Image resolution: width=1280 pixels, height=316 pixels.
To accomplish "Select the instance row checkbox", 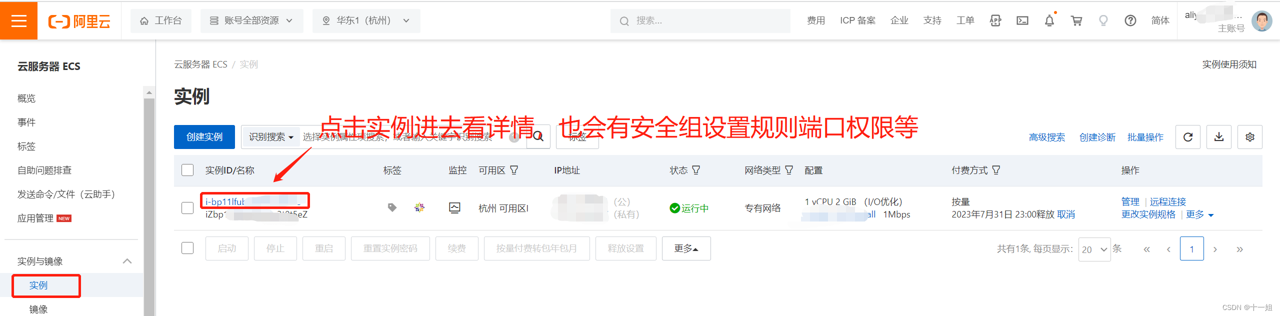I will (187, 208).
